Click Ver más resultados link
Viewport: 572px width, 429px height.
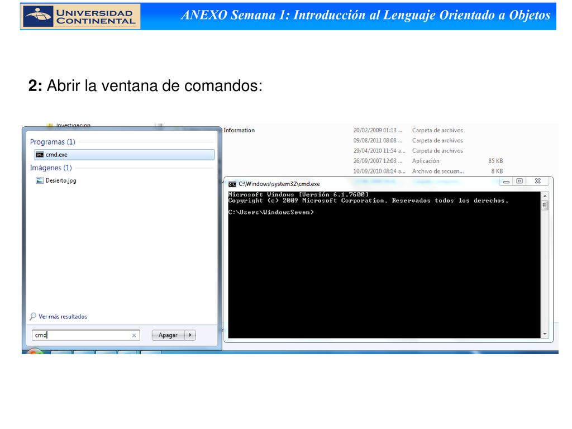63,317
